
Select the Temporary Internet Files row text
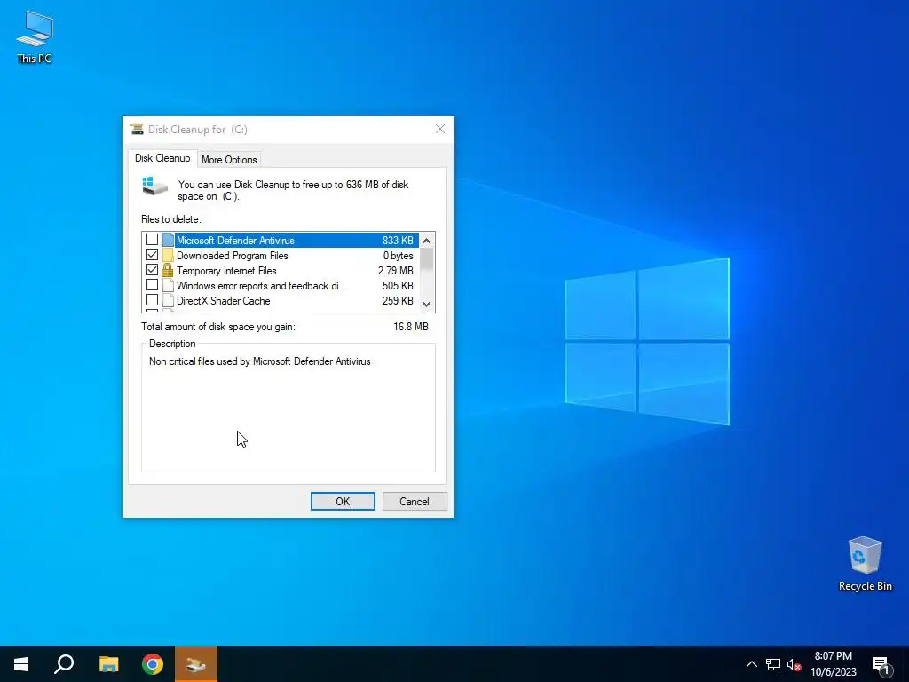pos(226,270)
